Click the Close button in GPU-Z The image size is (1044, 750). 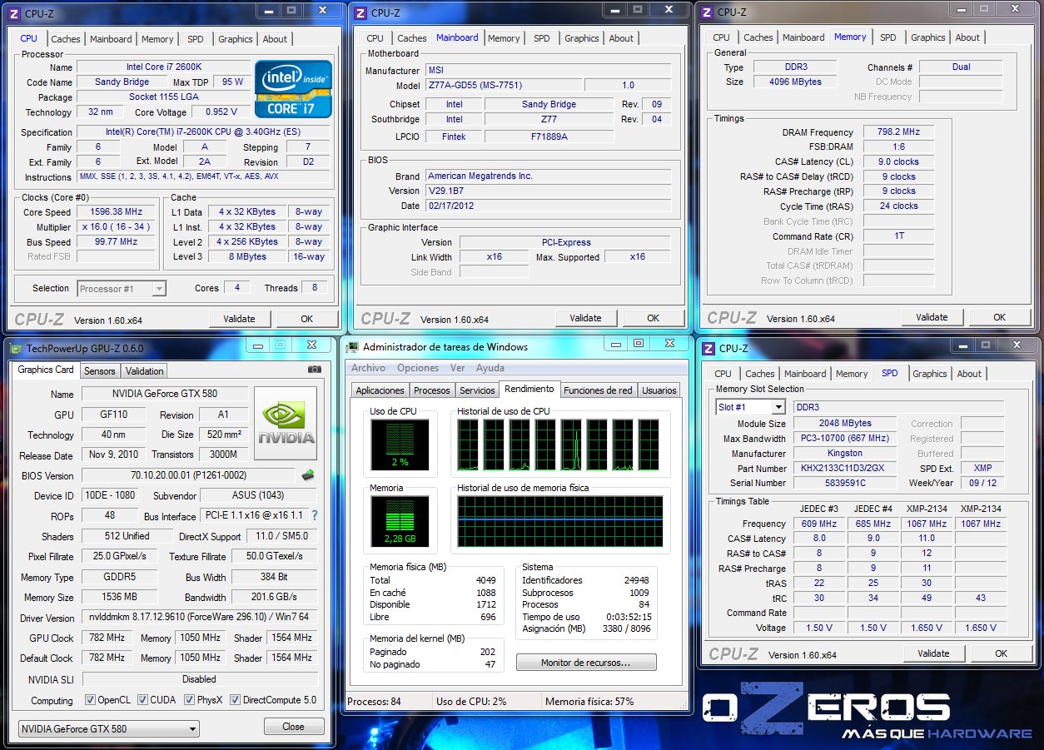(293, 727)
